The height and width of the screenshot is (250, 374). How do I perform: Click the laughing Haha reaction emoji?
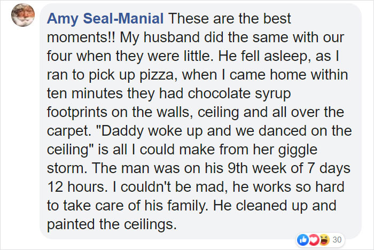point(325,239)
